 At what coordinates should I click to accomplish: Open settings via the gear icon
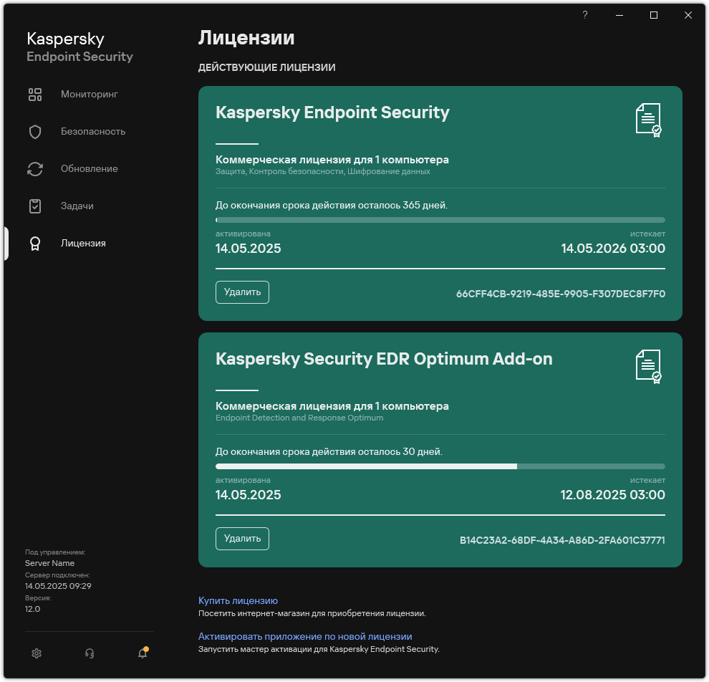pyautogui.click(x=37, y=653)
